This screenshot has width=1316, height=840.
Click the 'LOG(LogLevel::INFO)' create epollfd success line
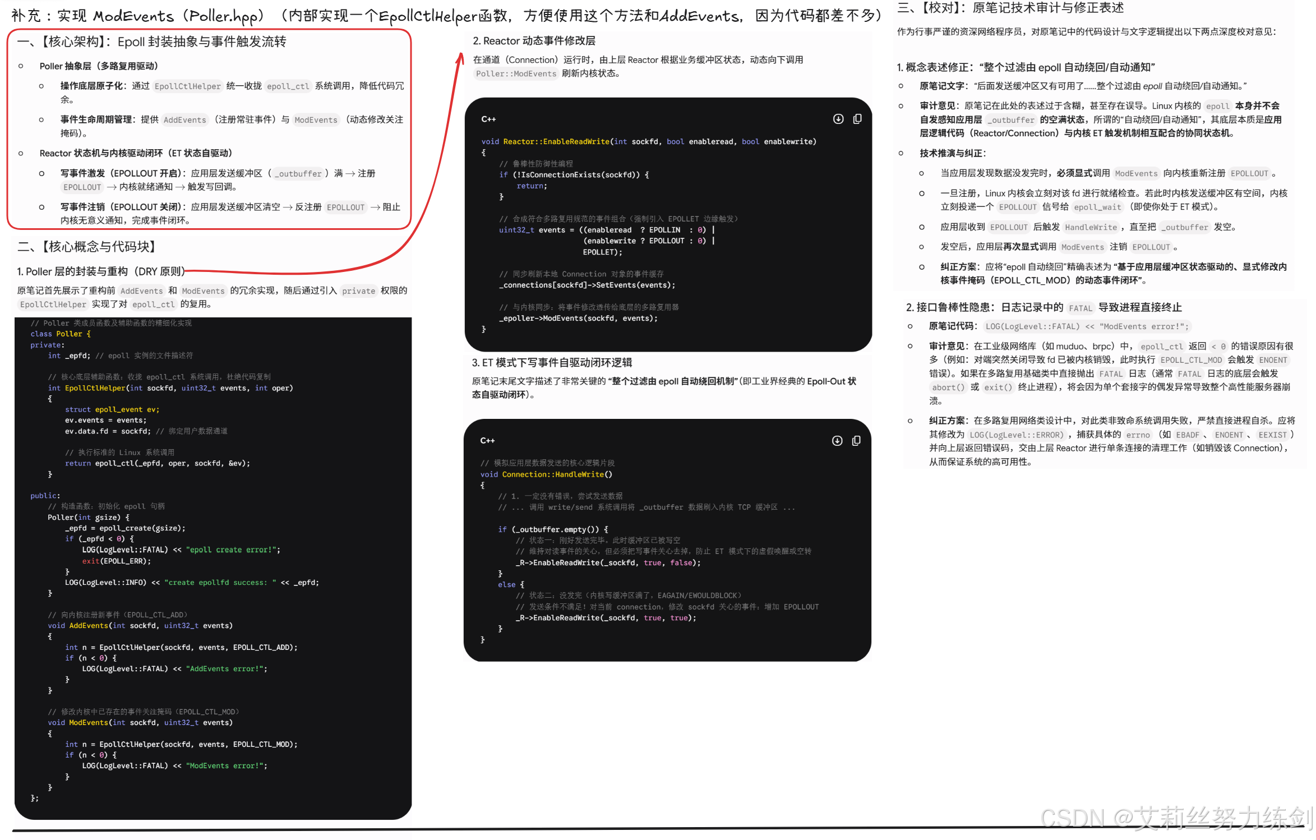click(x=192, y=583)
